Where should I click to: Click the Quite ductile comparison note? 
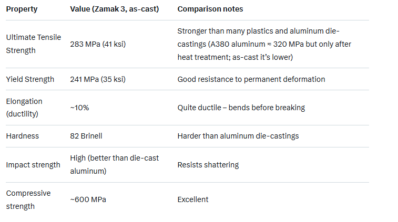tap(241, 108)
